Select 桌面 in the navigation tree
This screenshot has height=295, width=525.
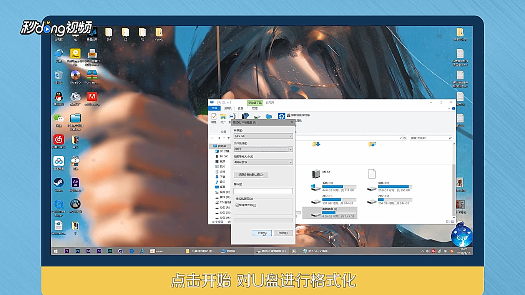pos(220,187)
